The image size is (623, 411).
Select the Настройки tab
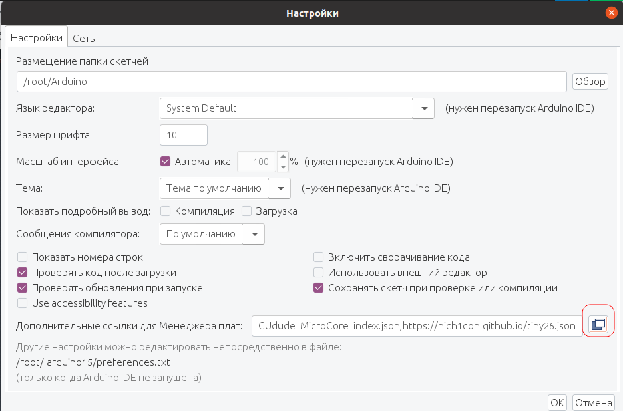click(x=37, y=38)
